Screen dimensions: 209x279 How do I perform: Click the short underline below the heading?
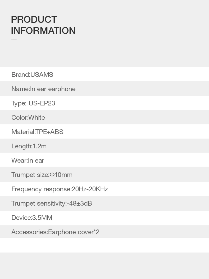(14, 39)
